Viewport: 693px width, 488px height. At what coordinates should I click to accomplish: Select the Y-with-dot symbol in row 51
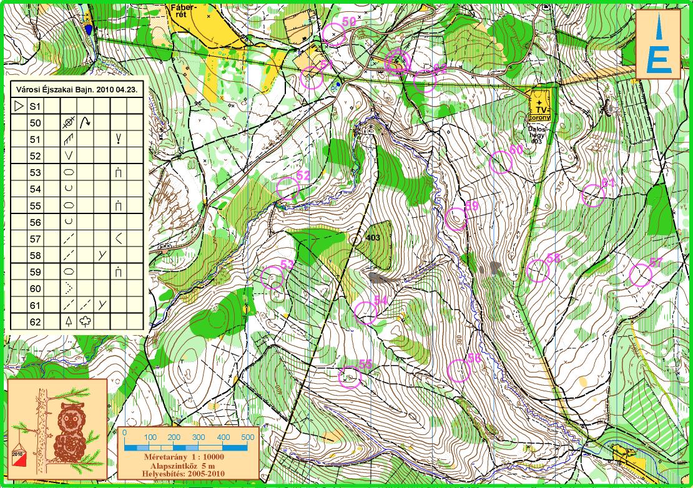point(119,139)
